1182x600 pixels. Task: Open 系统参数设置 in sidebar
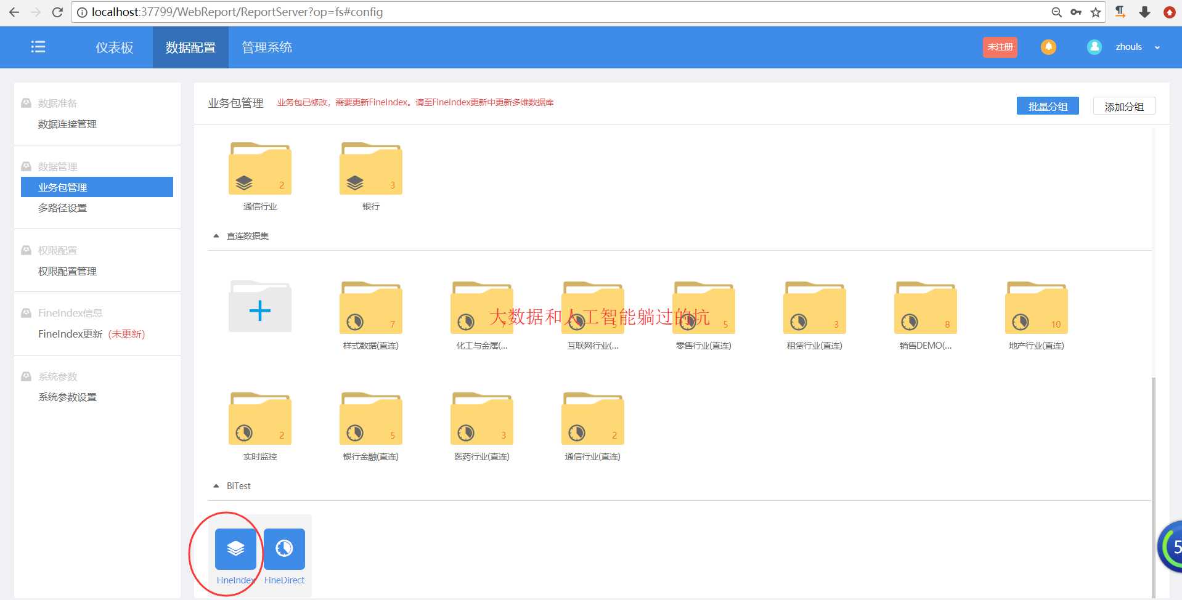coord(67,397)
